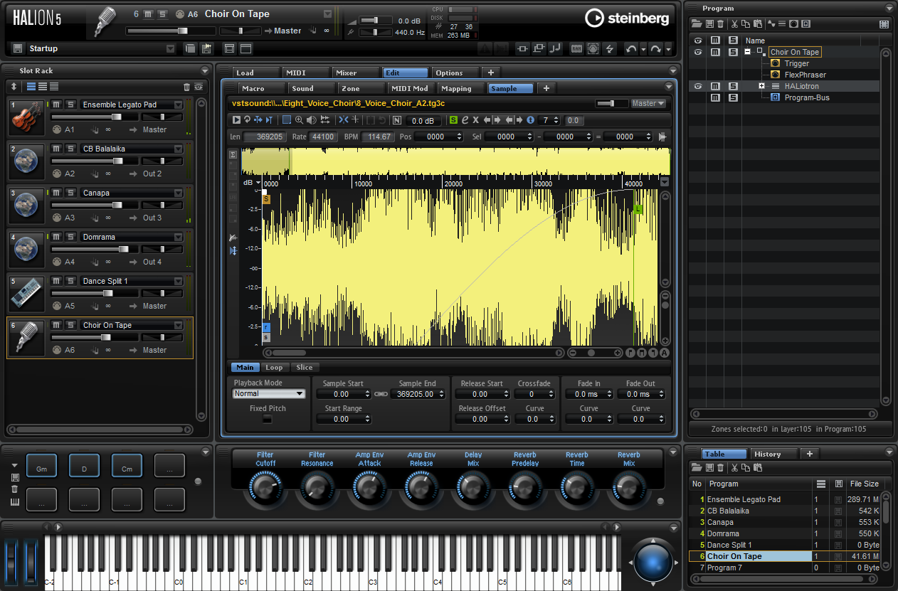Screen dimensions: 898x591
Task: Switch to the History tab
Action: coord(774,454)
